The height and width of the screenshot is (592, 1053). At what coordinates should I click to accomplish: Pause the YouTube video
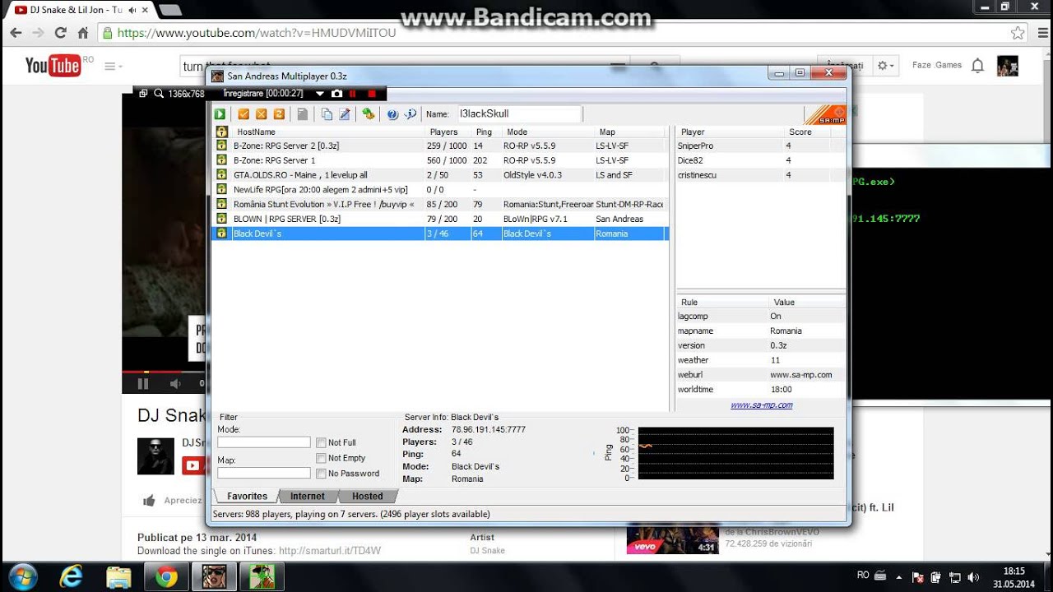pyautogui.click(x=143, y=383)
